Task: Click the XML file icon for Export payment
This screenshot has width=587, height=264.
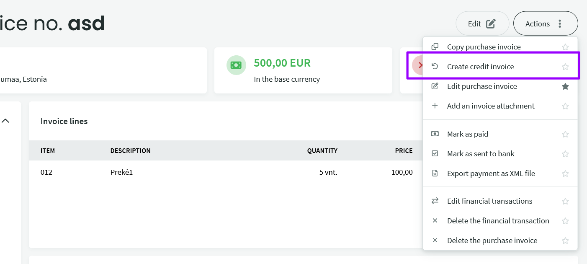Action: (435, 173)
